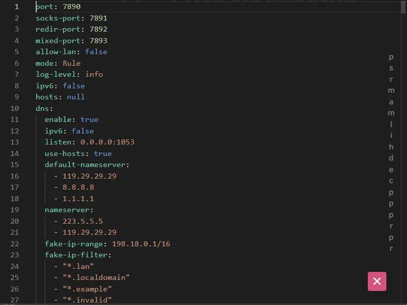This screenshot has width=407, height=305.
Task: Click the true value of dns enable
Action: (x=89, y=119)
